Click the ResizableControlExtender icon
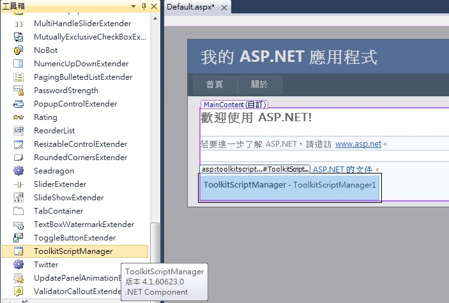Image resolution: width=449 pixels, height=303 pixels. coord(19,144)
